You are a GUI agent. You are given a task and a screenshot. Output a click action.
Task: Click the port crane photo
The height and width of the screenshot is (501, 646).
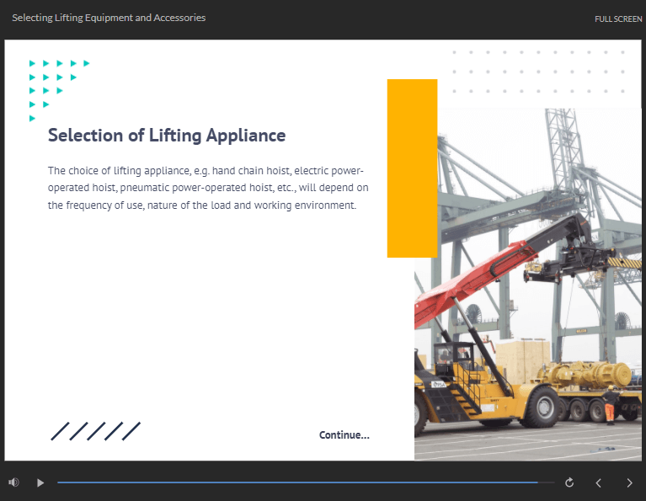(528, 285)
